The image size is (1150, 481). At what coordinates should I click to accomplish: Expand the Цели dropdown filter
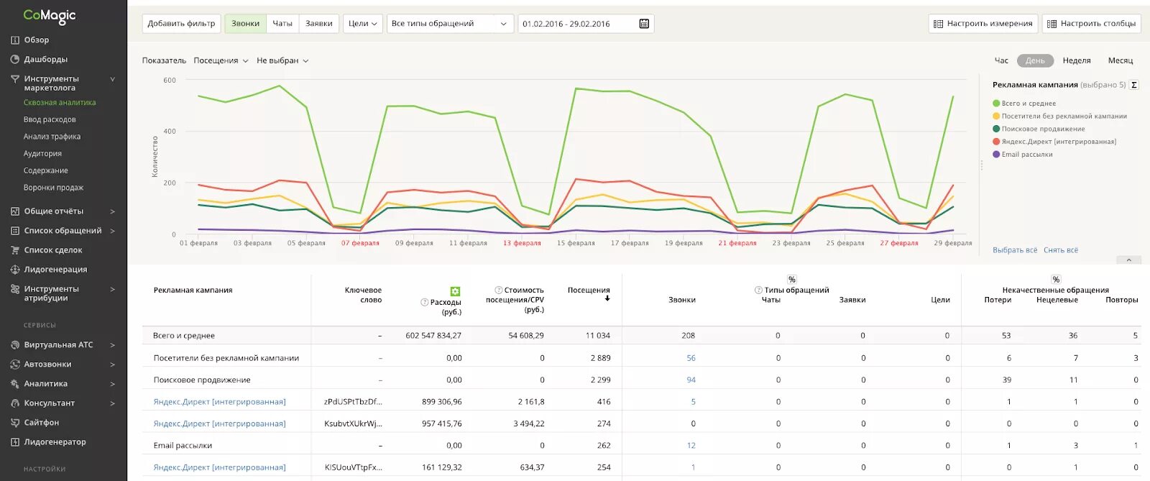click(x=362, y=24)
